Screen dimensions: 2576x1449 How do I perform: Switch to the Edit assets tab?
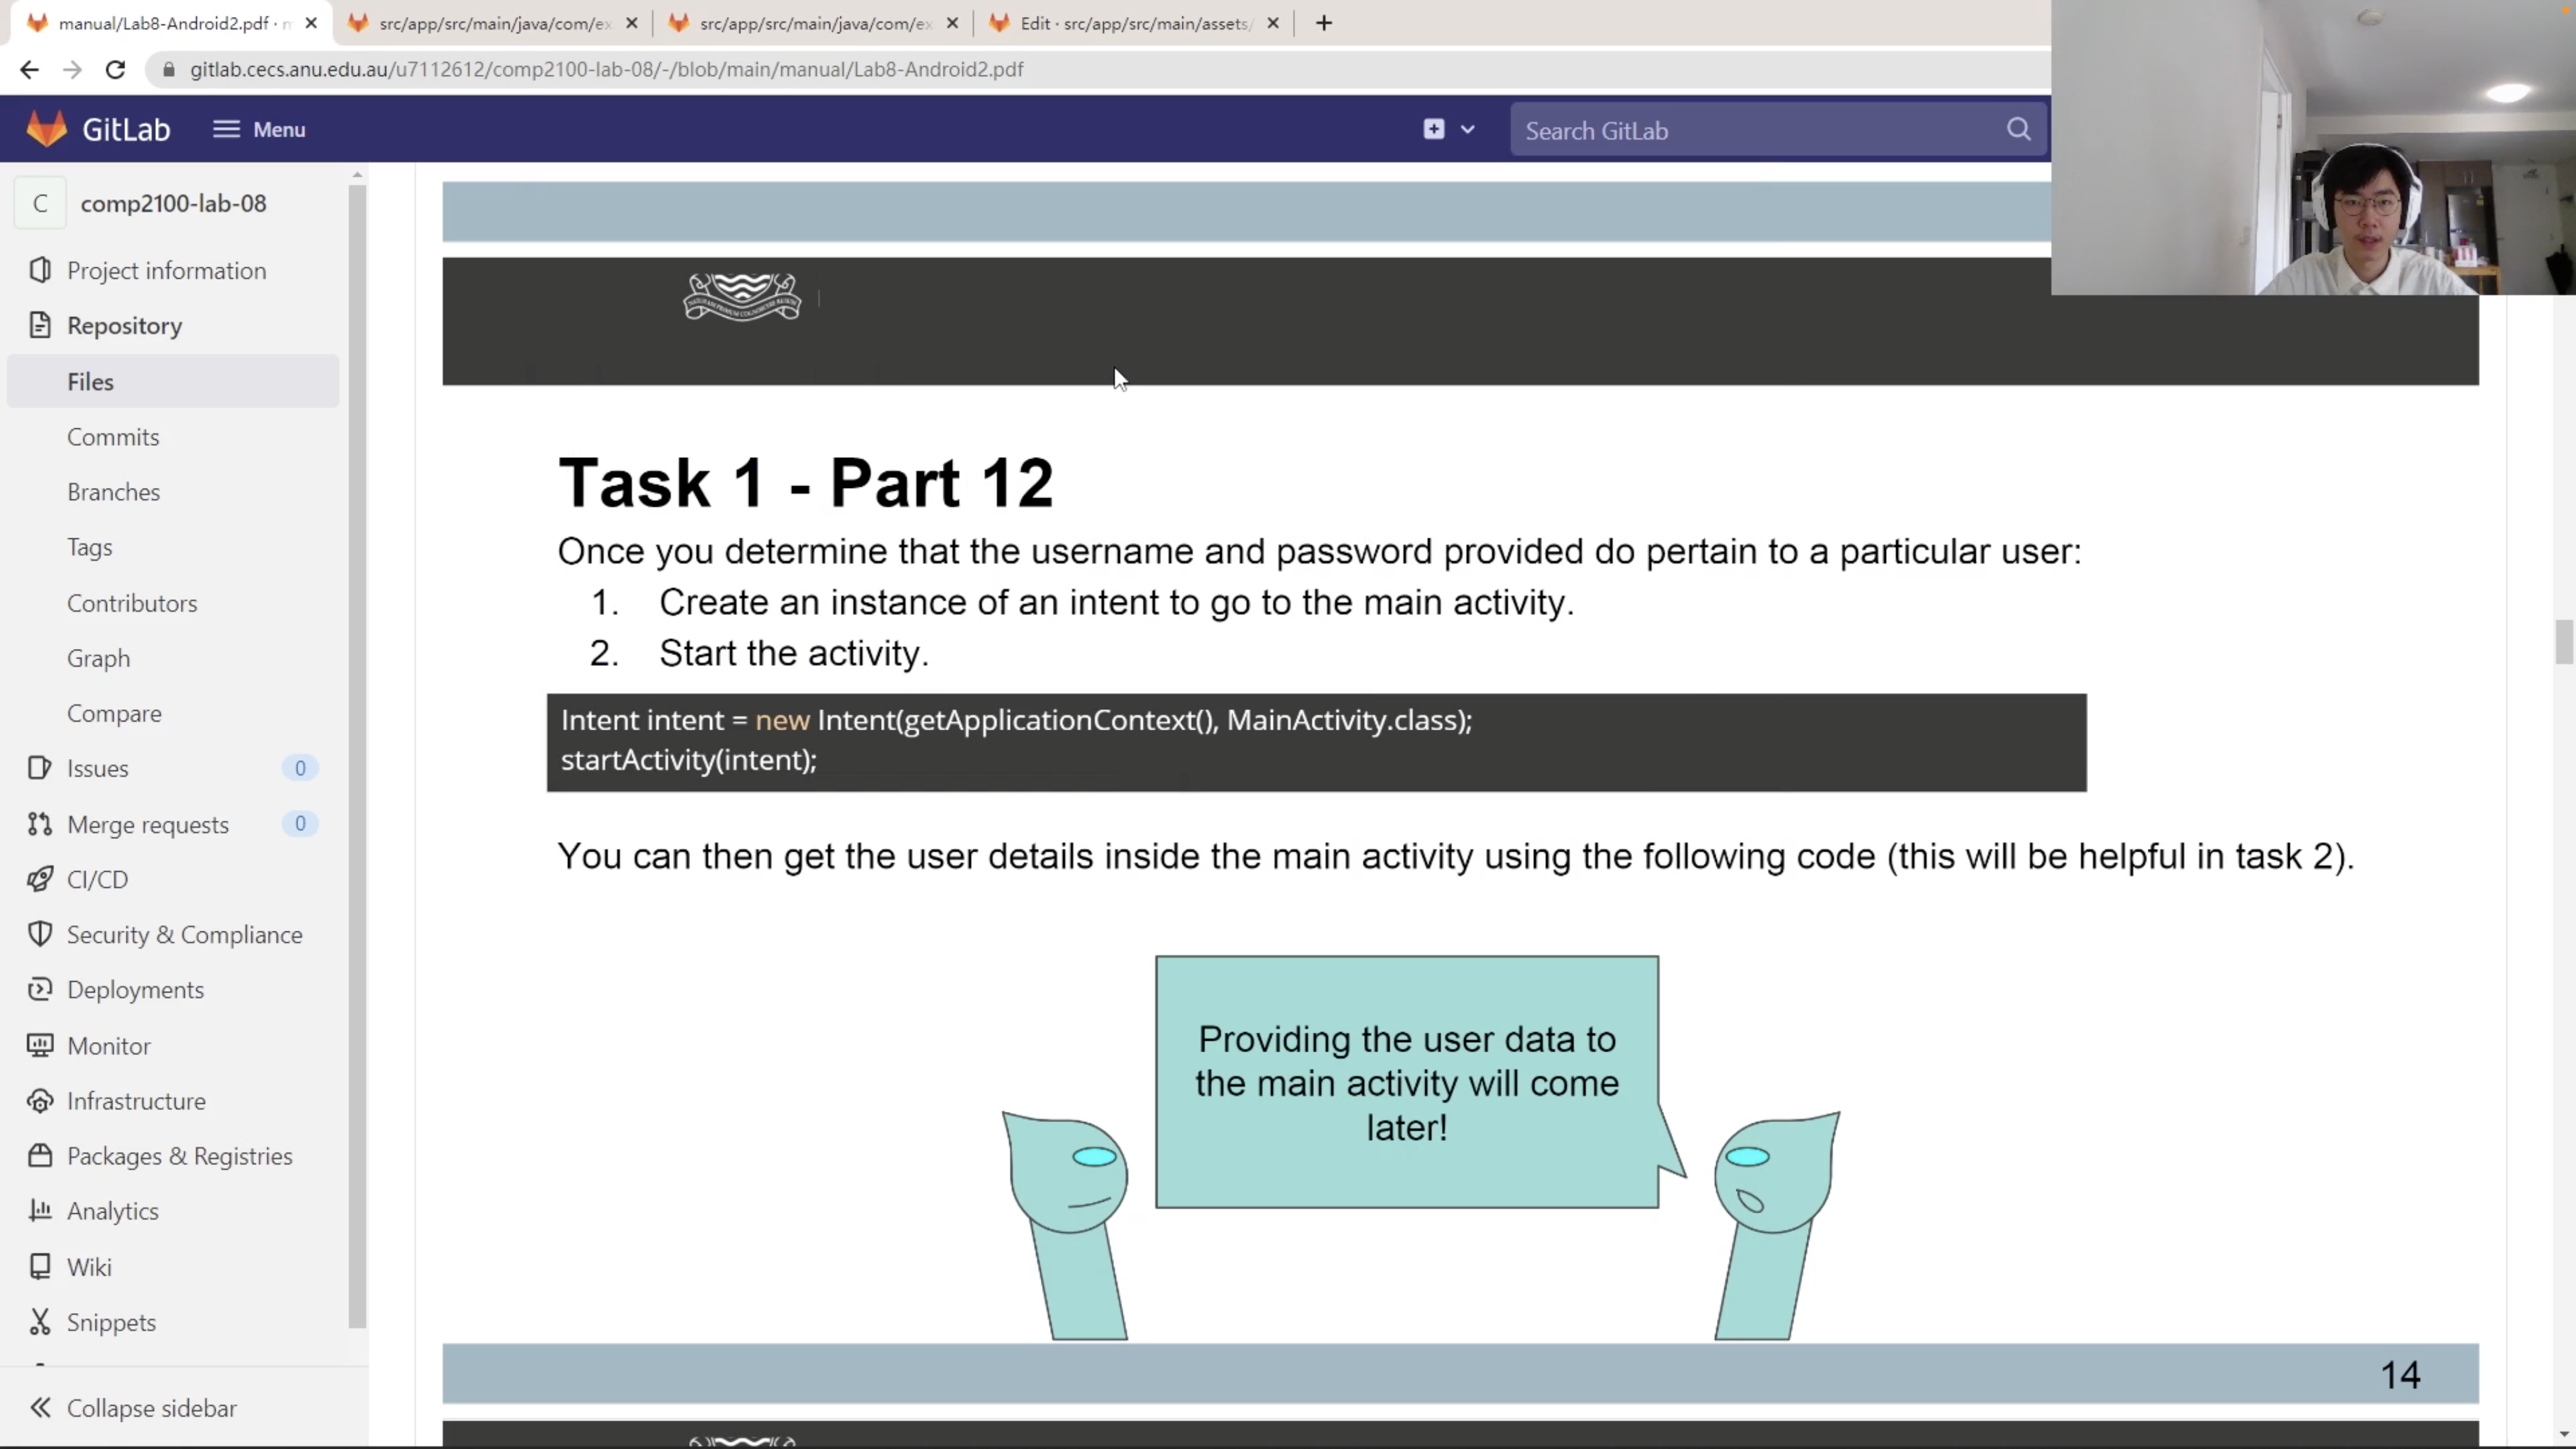1134,23
